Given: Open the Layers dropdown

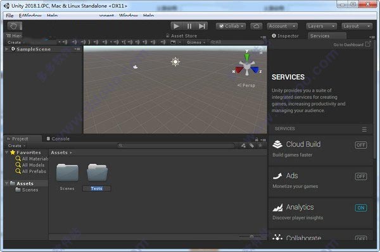Looking at the screenshot, I should pyautogui.click(x=321, y=26).
